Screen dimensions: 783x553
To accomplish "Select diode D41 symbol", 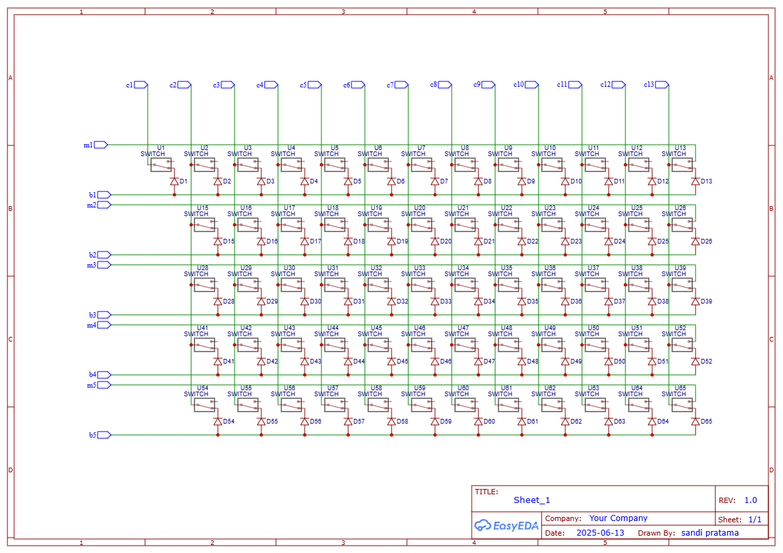I will (x=217, y=360).
